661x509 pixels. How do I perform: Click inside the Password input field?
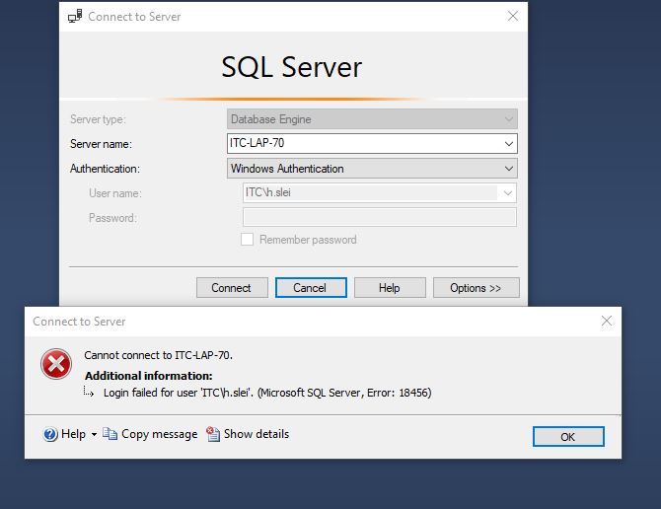(380, 217)
